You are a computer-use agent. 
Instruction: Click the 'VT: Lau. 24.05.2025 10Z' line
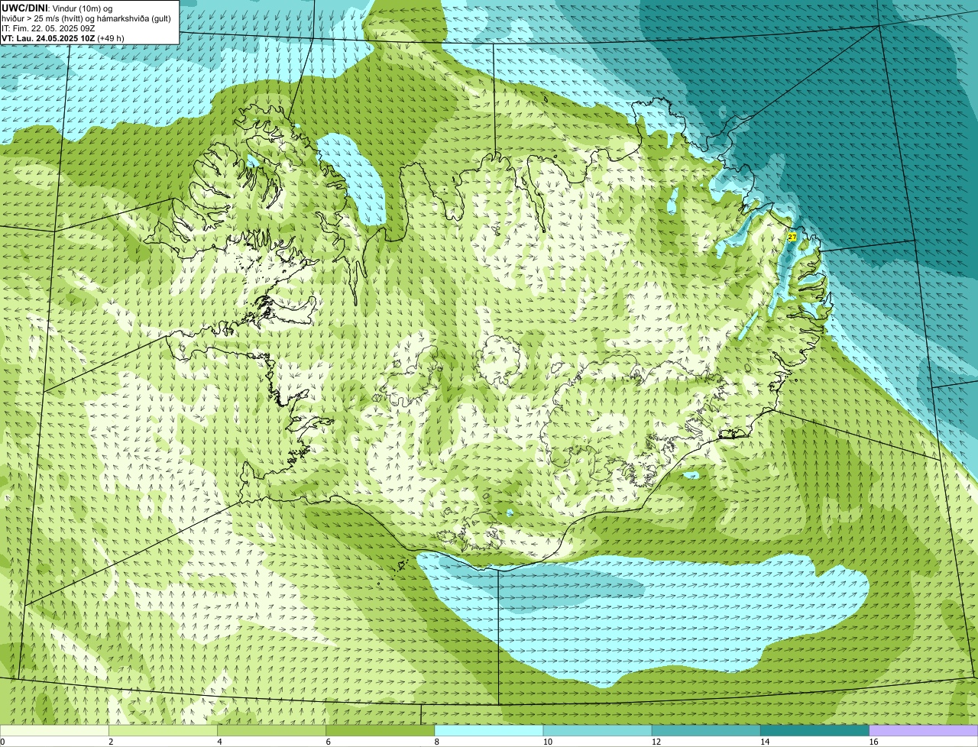[63, 38]
